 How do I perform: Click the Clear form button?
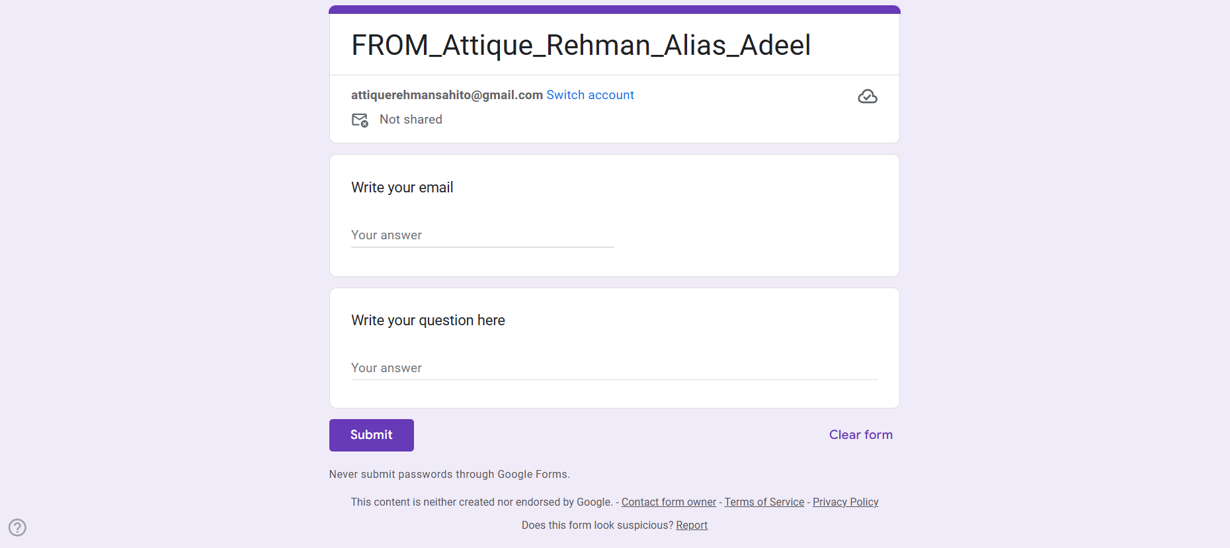(x=860, y=435)
